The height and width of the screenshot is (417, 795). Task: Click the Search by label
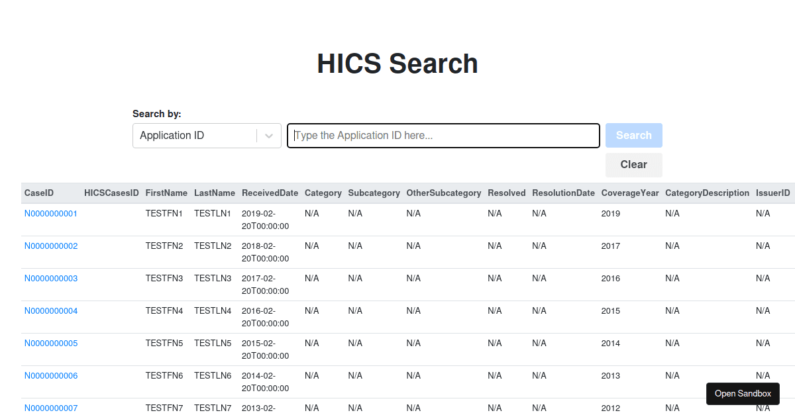(x=157, y=114)
